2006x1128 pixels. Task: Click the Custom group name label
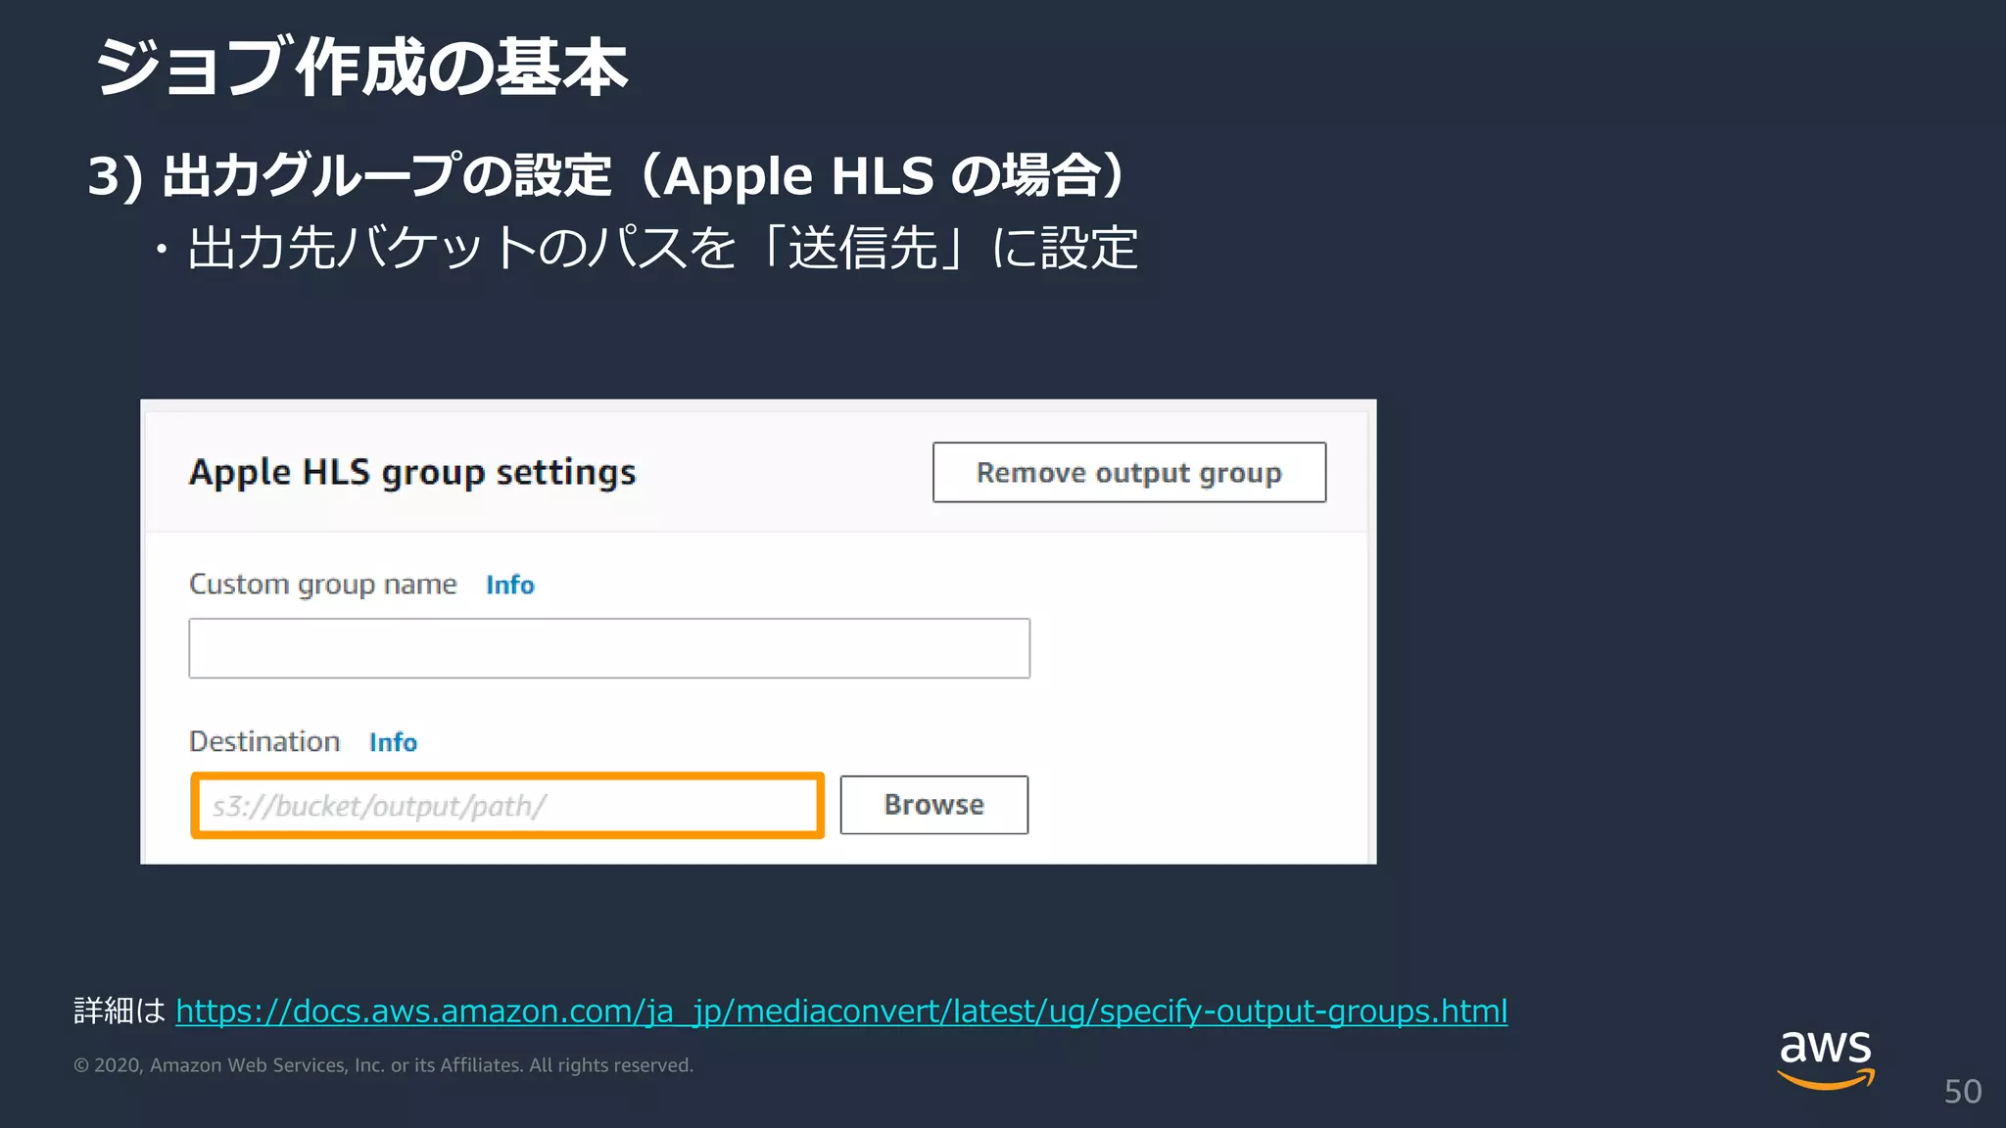[323, 585]
